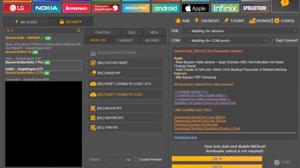Select the Lenovo brand tile

(76, 8)
